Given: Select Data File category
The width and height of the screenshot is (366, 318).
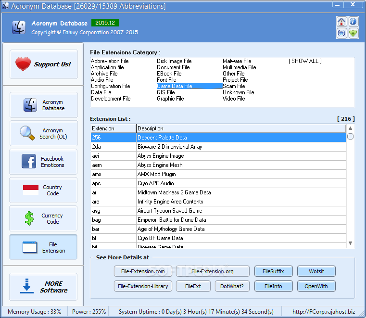Looking at the screenshot, I should [101, 92].
